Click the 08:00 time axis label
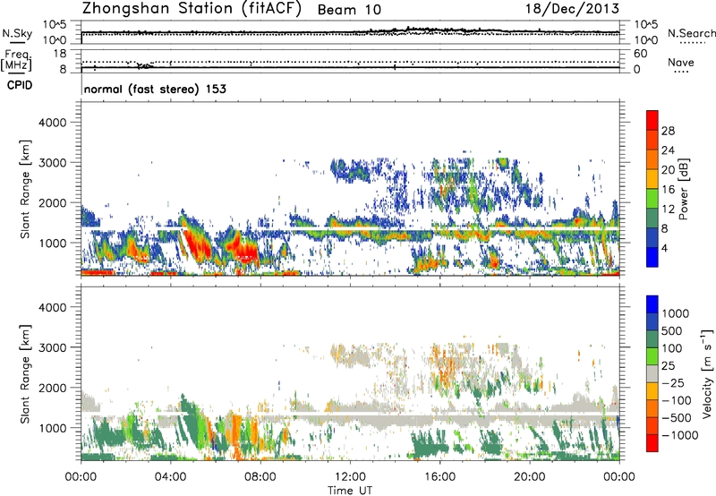The height and width of the screenshot is (496, 716). pyautogui.click(x=260, y=477)
